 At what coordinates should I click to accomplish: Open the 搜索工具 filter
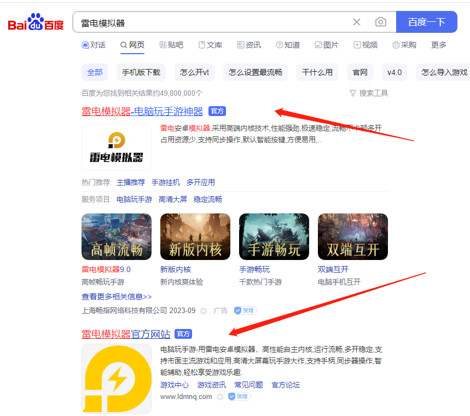tap(369, 93)
